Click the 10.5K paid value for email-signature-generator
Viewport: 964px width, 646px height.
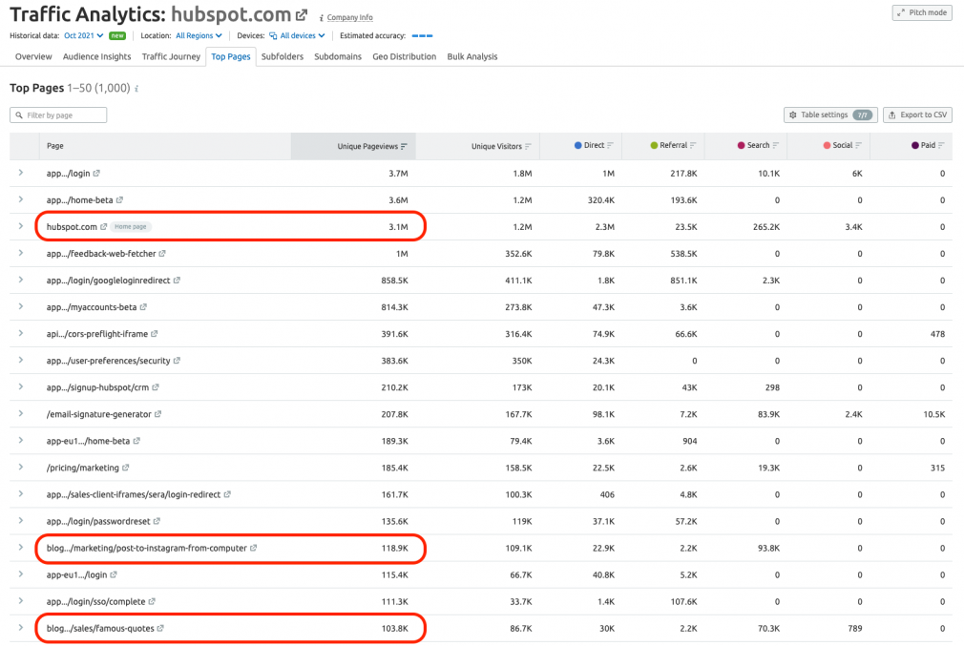coord(933,414)
